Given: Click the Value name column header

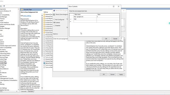Looking at the screenshot, I should pyautogui.click(x=85, y=15).
